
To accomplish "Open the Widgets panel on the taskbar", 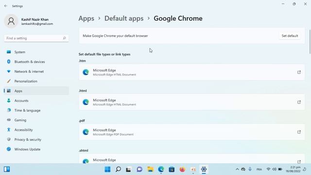I will [x=7, y=169].
